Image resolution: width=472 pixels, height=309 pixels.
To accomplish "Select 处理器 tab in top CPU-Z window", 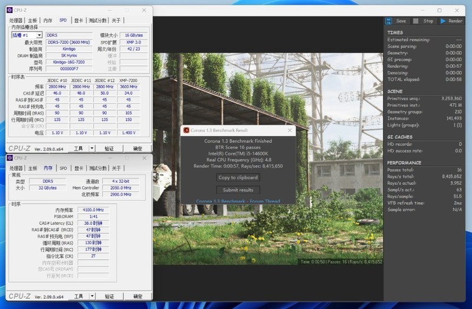I will (x=16, y=20).
